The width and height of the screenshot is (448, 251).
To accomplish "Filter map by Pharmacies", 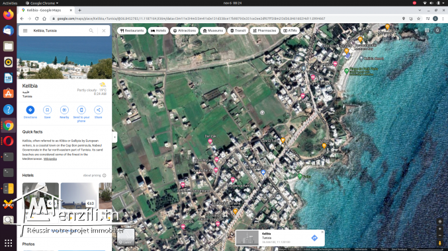I will click(265, 30).
